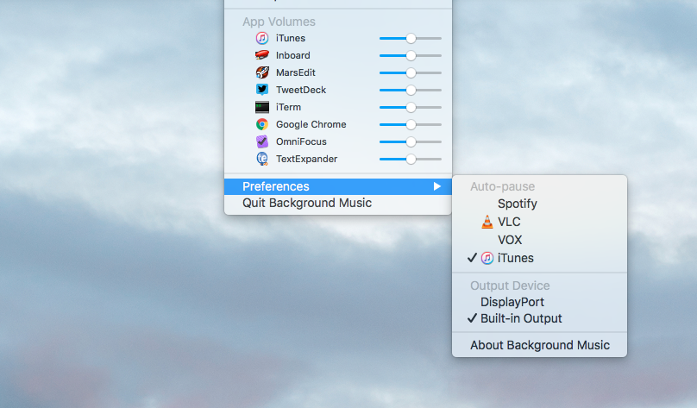This screenshot has width=697, height=408.
Task: Adjust the iTunes volume slider
Action: tap(411, 38)
